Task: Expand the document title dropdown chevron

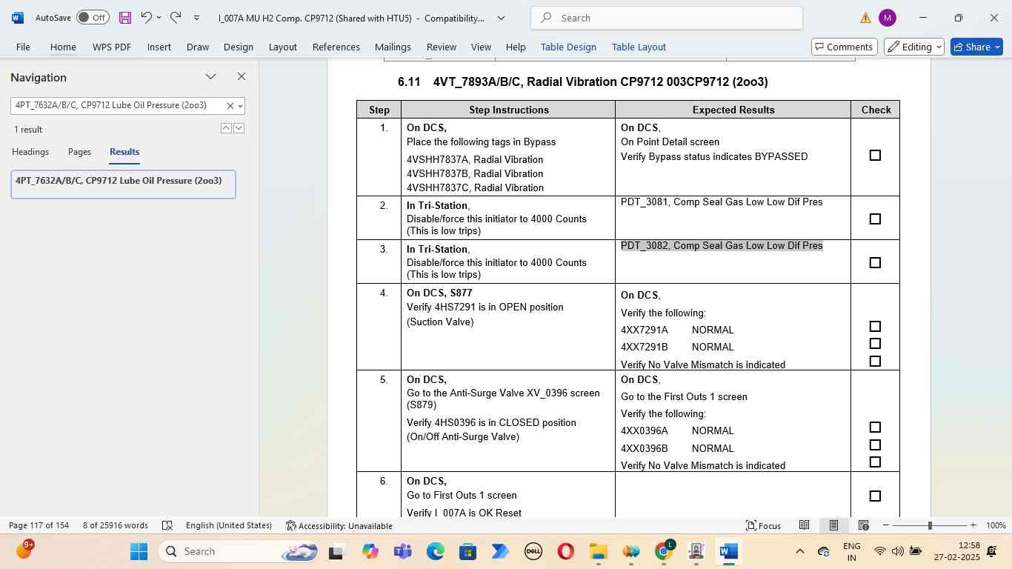Action: tap(501, 18)
